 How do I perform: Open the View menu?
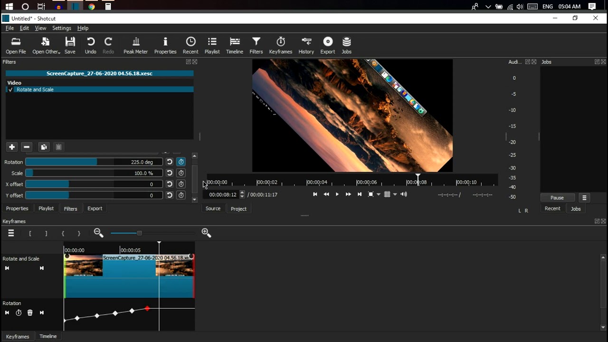[x=40, y=28]
